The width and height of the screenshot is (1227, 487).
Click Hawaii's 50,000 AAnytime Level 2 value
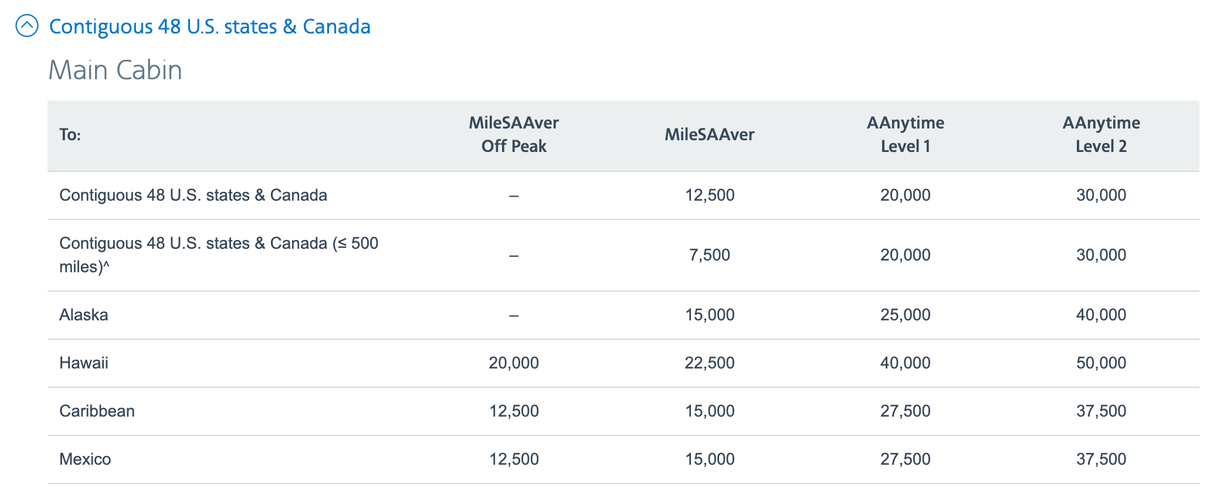click(x=1101, y=363)
